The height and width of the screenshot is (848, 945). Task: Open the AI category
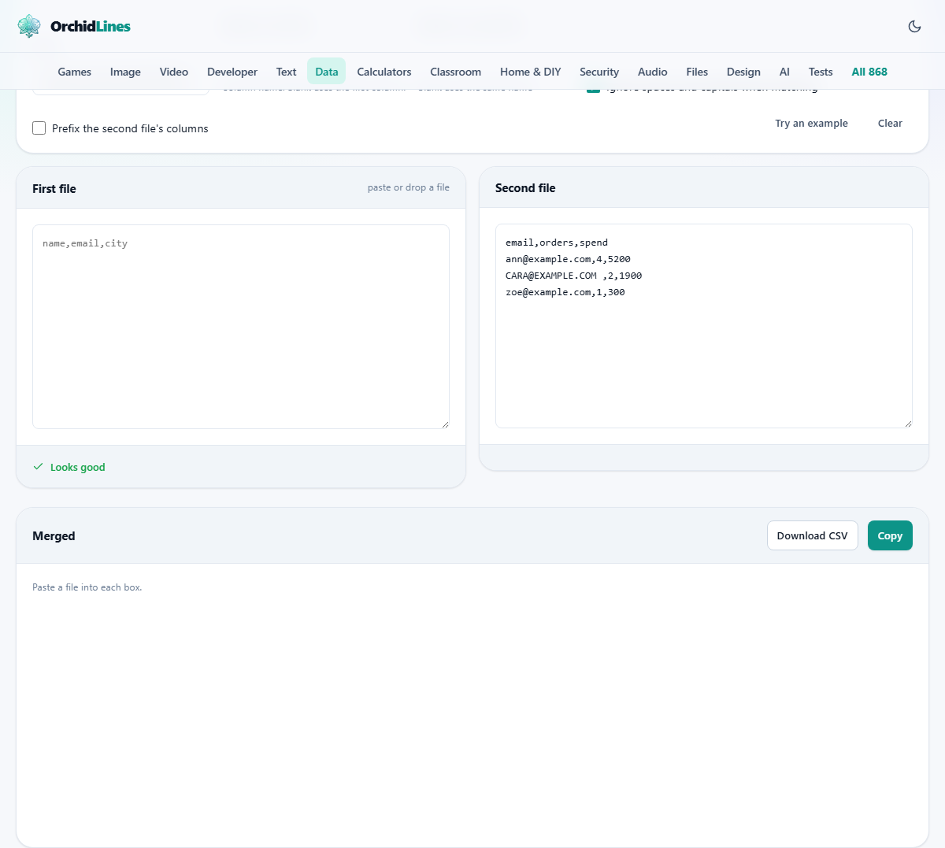[x=784, y=72]
